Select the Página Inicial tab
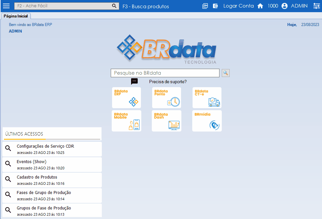Screen dimensions: 322x219 [x=16, y=16]
